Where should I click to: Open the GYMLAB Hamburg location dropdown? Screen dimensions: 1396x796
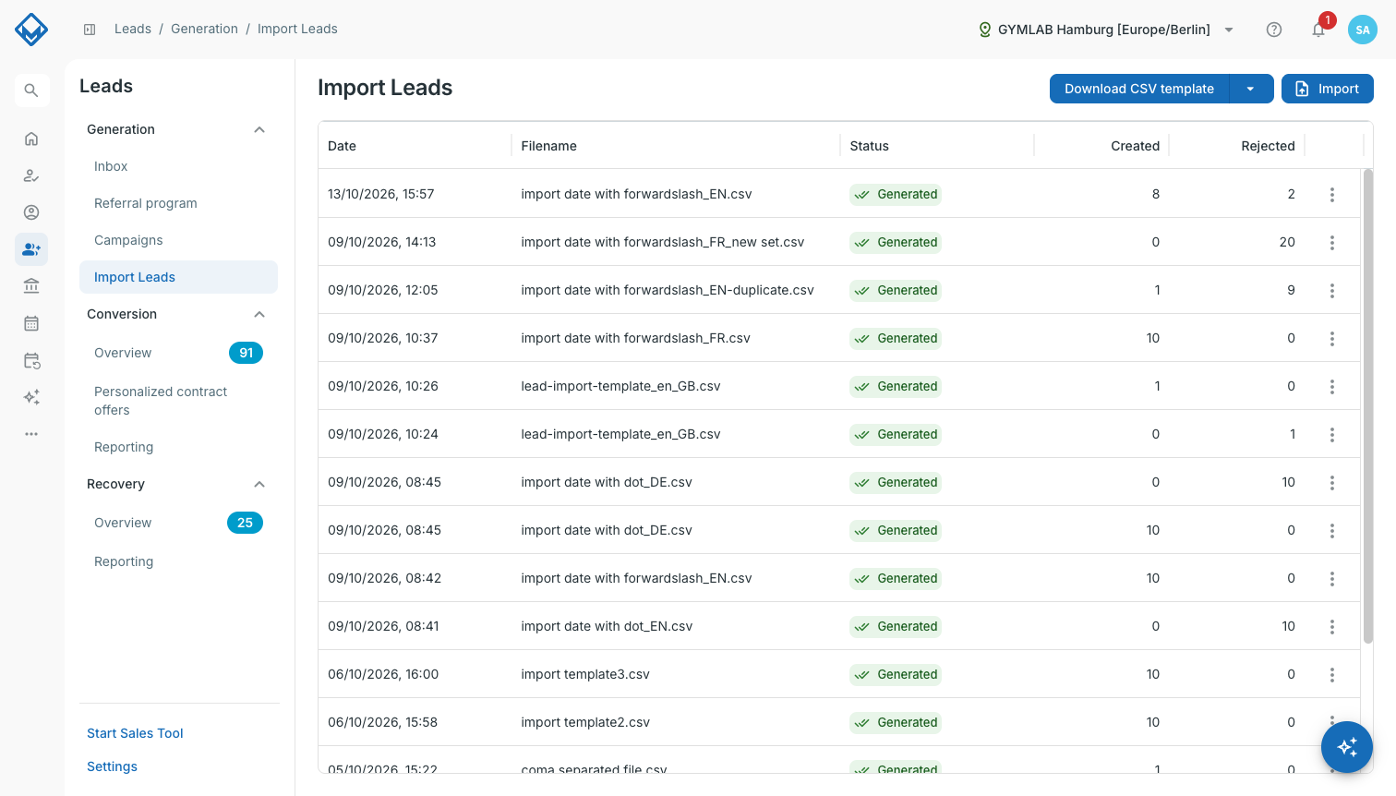[x=1106, y=30]
